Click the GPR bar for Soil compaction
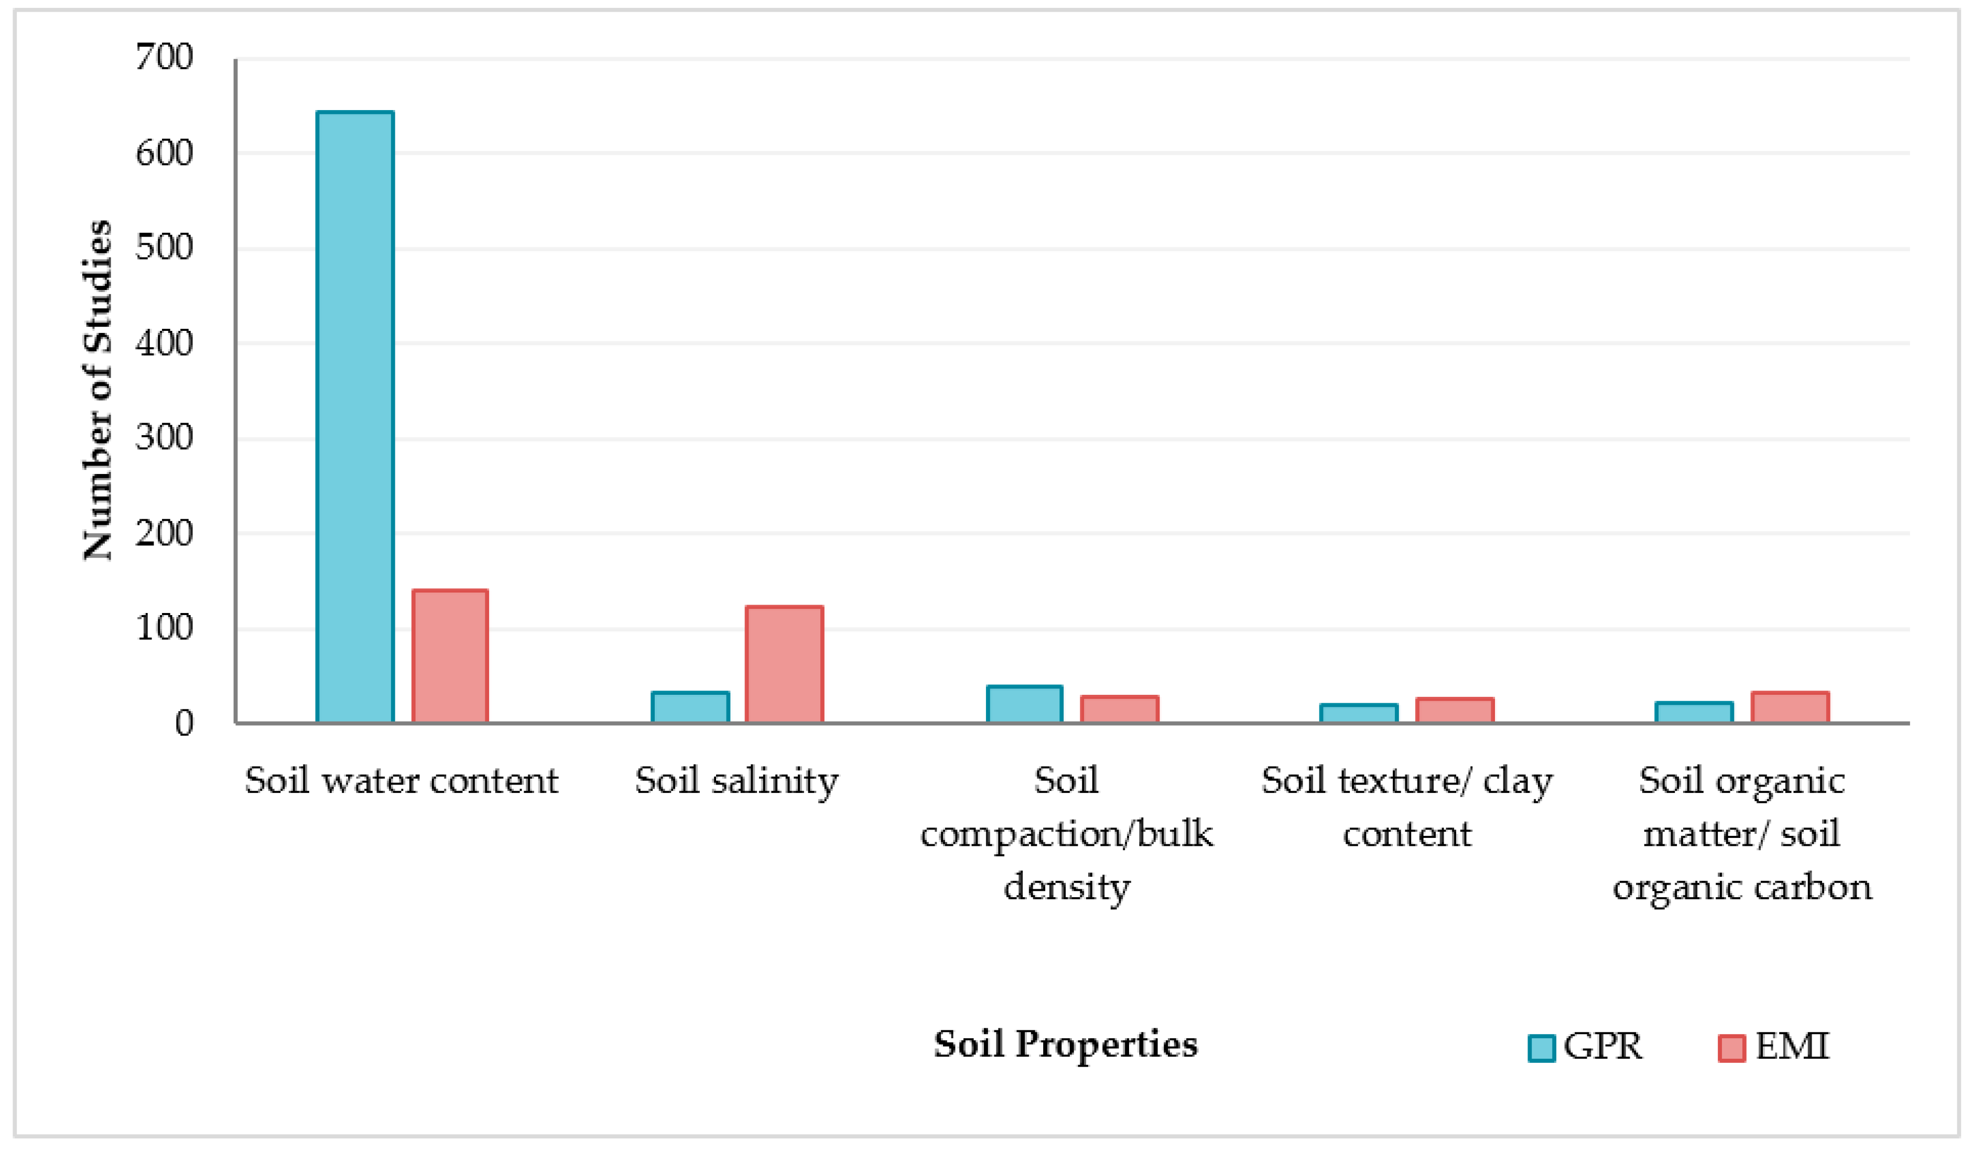This screenshot has width=1972, height=1151. tap(1024, 704)
